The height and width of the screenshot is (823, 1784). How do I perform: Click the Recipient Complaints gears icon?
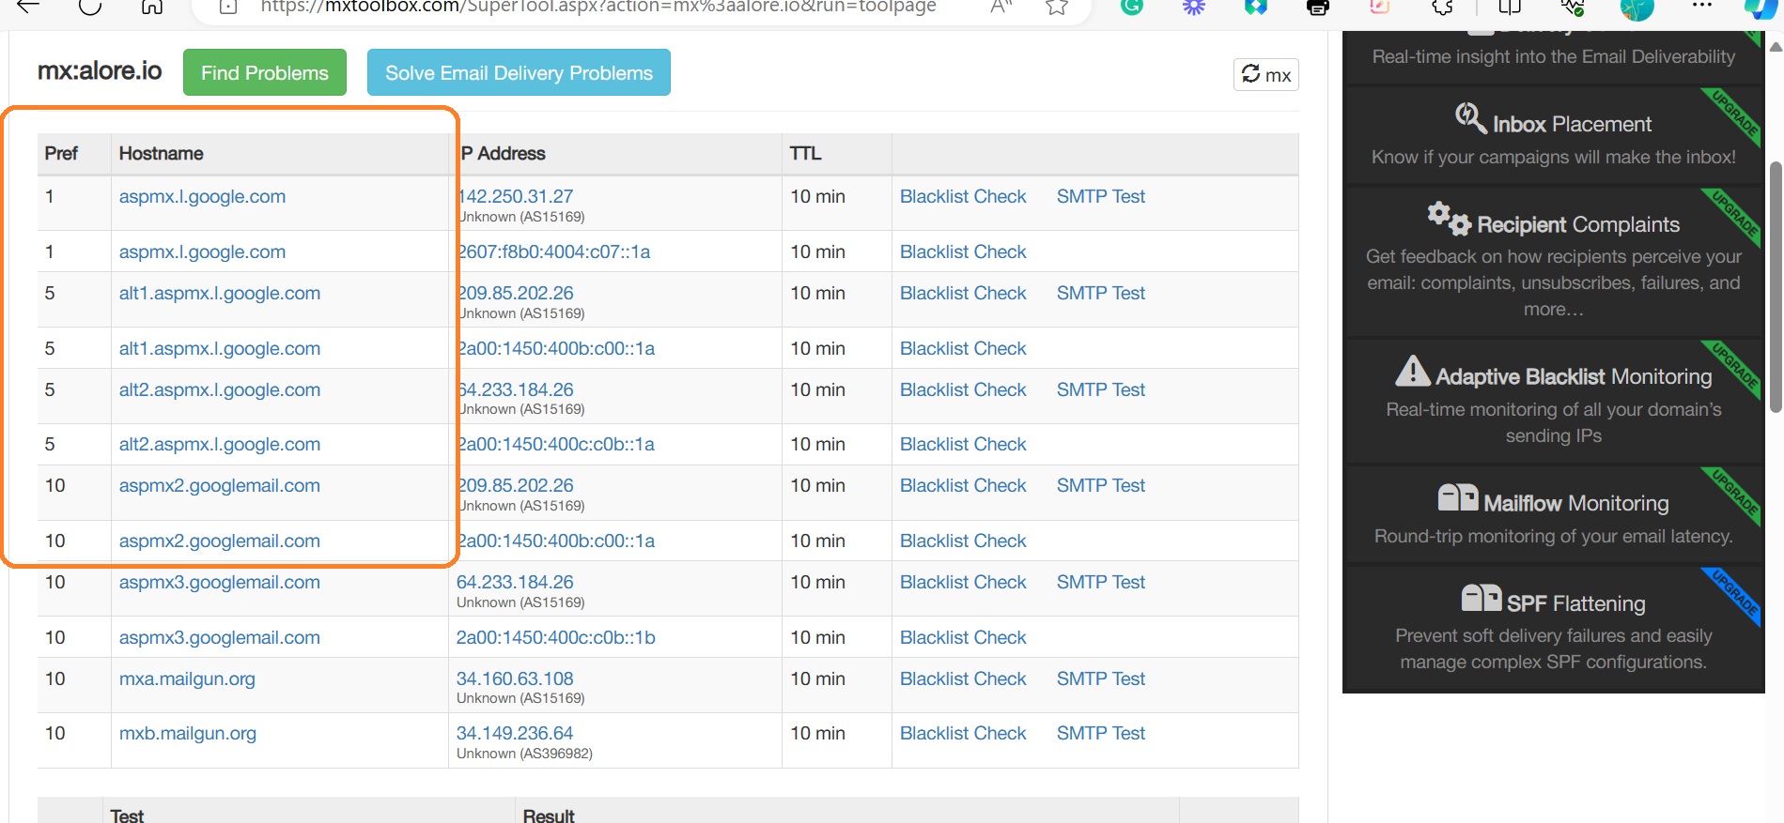(1449, 220)
